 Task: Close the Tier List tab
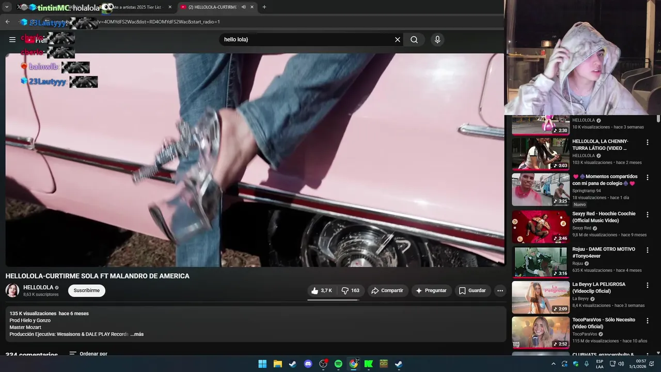pyautogui.click(x=170, y=7)
